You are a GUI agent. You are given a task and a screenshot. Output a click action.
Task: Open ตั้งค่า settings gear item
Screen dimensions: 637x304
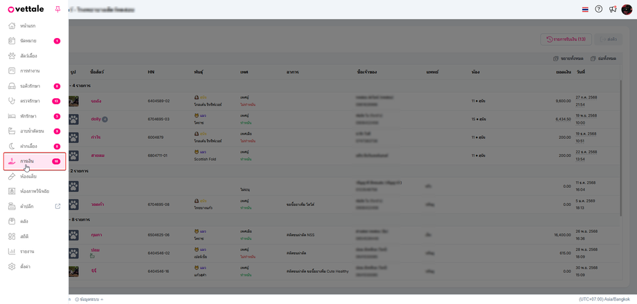pos(34,267)
